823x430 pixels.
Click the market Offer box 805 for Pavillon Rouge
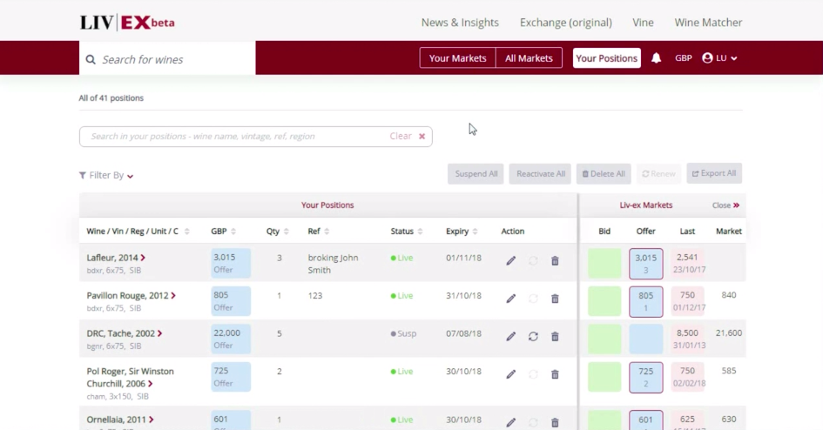[x=645, y=301]
